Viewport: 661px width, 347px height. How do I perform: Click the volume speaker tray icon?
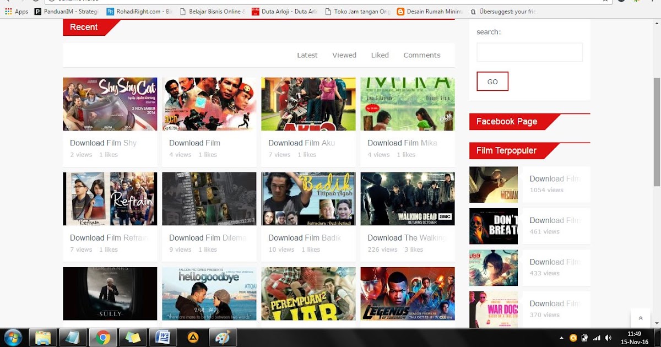point(608,338)
